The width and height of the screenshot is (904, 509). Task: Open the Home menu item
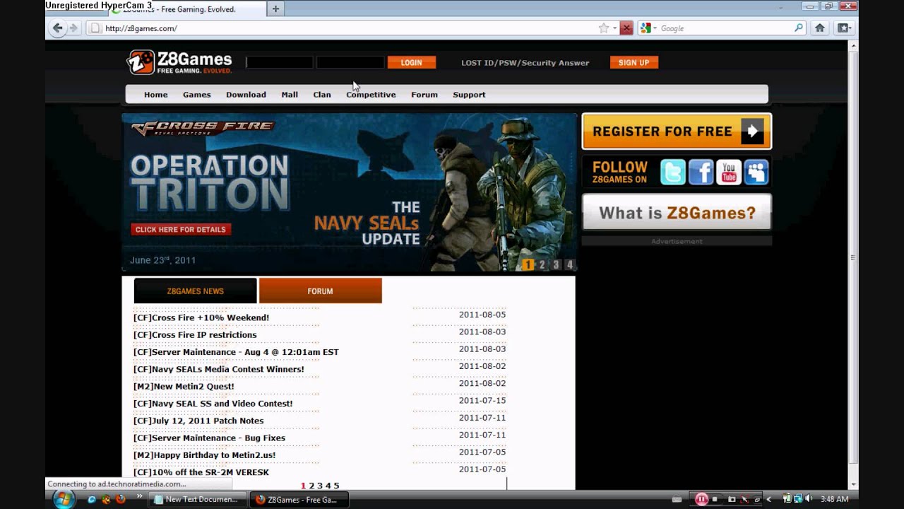[156, 95]
